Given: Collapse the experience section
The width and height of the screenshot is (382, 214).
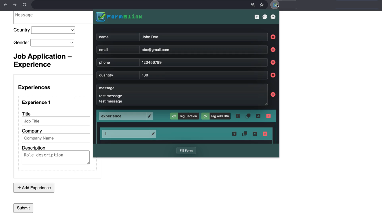Looking at the screenshot, I should pos(258,116).
